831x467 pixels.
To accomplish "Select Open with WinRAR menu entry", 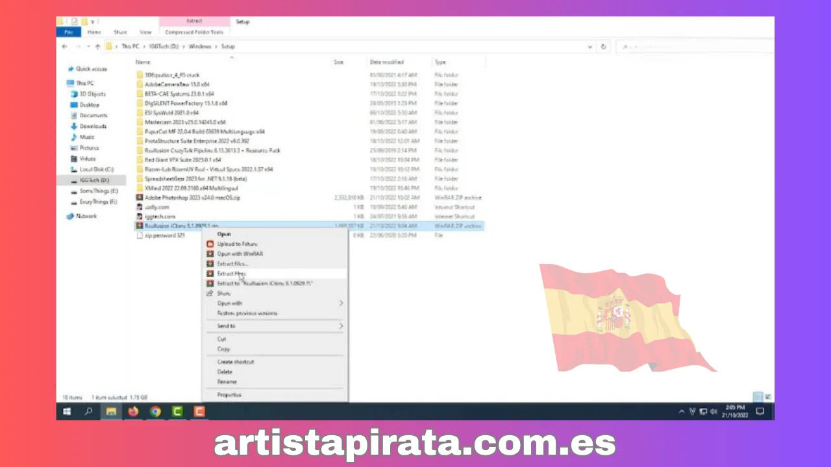I will click(x=275, y=254).
